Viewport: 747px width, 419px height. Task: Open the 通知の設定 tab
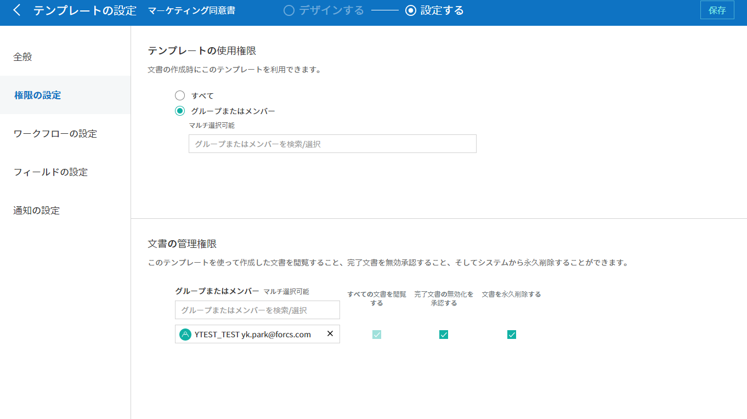click(x=65, y=210)
